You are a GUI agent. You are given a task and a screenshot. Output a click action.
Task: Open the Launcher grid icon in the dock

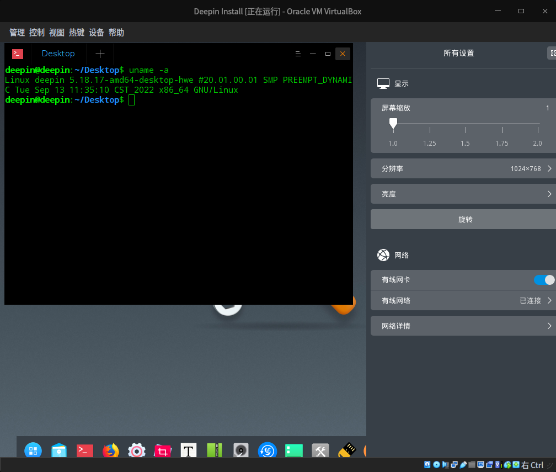(x=33, y=450)
